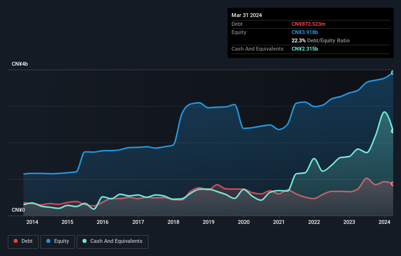This screenshot has width=401, height=256.
Task: Click the teal Cash endpoint marker
Action: (393, 131)
